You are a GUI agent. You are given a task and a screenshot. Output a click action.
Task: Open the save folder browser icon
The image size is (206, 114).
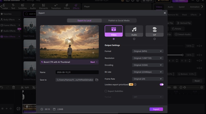point(97,80)
